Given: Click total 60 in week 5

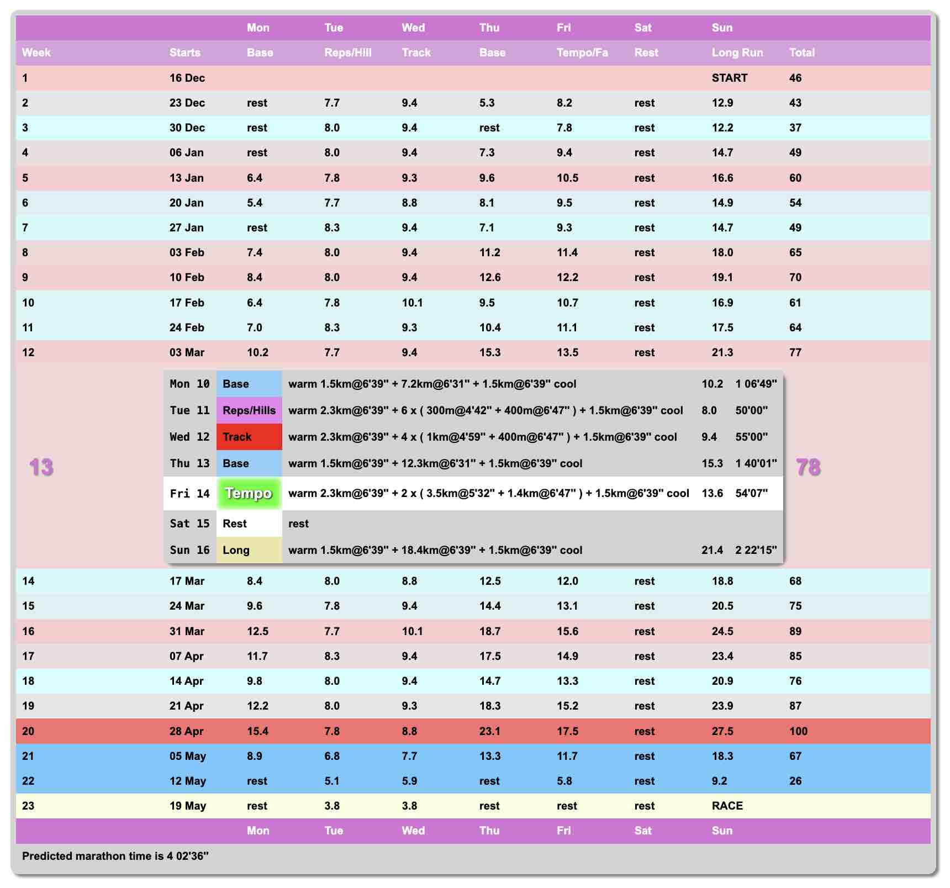Looking at the screenshot, I should click(x=795, y=178).
